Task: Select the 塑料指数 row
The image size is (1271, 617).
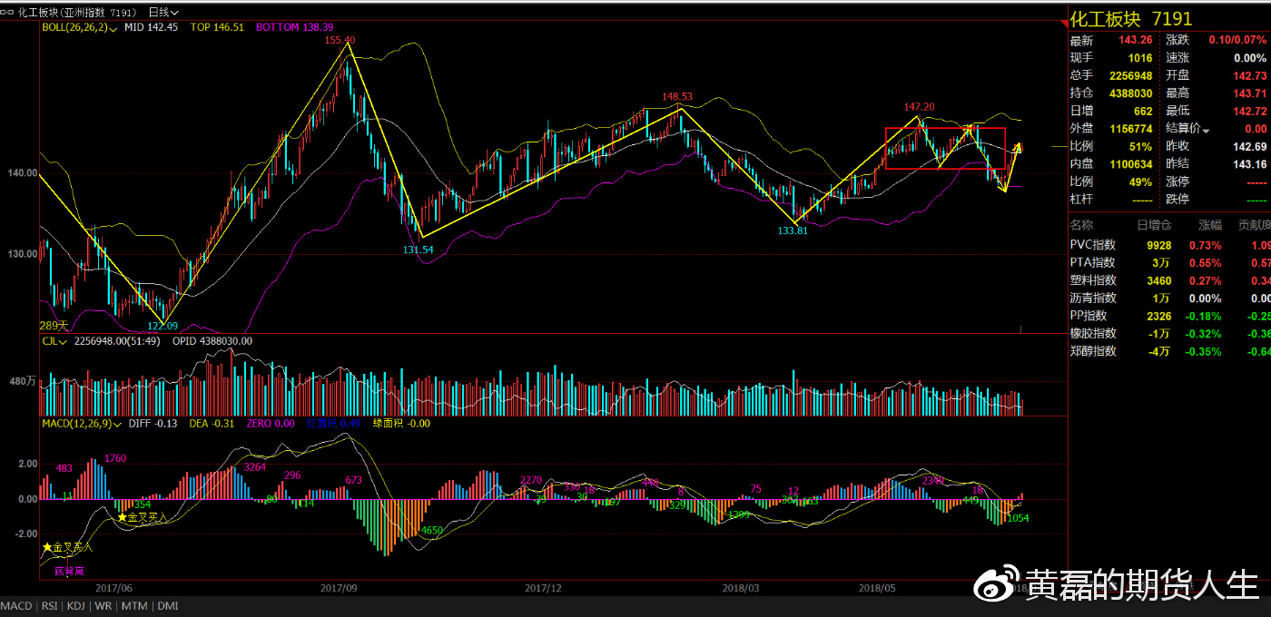Action: (1169, 280)
